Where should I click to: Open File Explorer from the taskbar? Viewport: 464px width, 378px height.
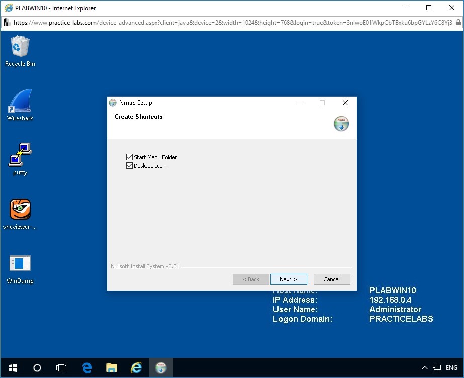coord(111,368)
